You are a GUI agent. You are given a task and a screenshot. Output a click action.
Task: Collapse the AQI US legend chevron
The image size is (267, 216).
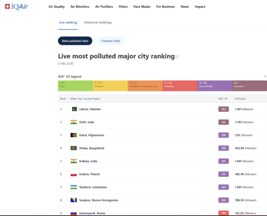click(x=265, y=77)
